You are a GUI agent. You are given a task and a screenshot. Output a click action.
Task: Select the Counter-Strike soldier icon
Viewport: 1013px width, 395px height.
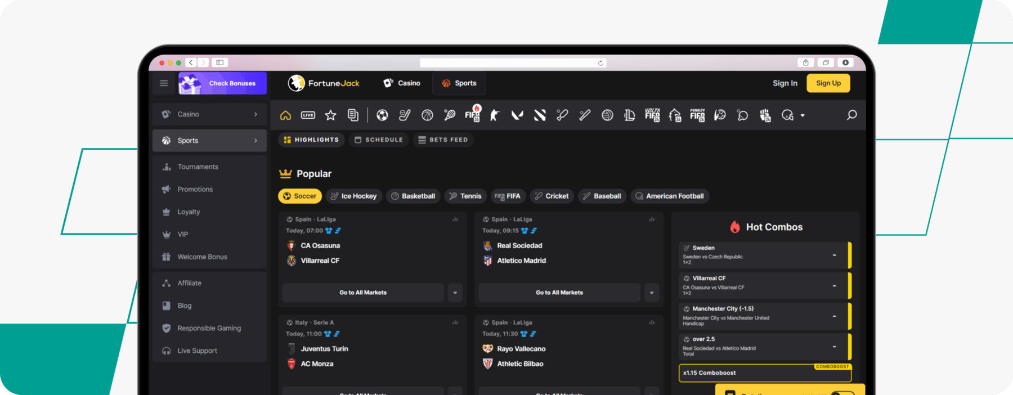[x=495, y=115]
